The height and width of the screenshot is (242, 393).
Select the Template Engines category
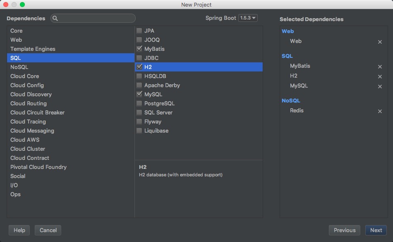coord(33,49)
